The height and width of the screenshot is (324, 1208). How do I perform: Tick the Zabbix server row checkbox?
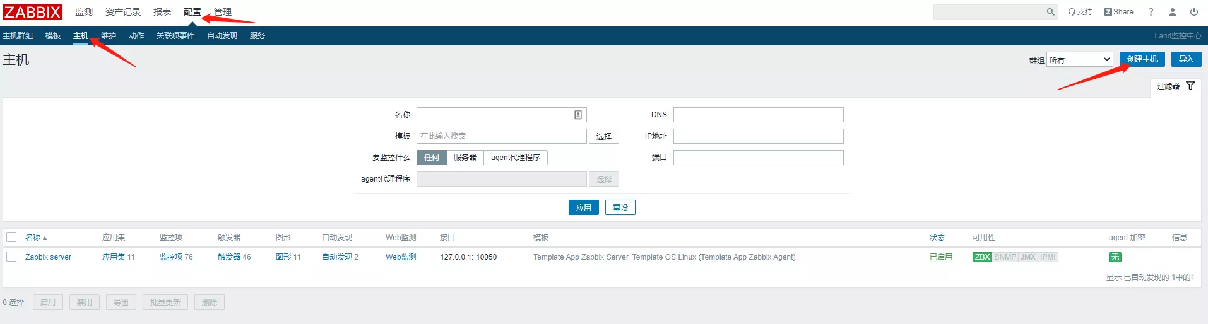pos(11,257)
